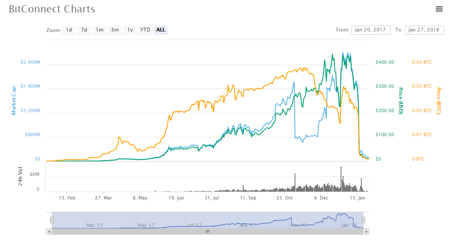Select the 1m zoom preset

(x=99, y=29)
